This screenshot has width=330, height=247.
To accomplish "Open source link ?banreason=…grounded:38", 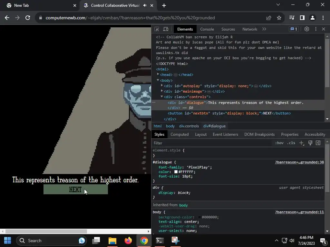I will [x=299, y=162].
